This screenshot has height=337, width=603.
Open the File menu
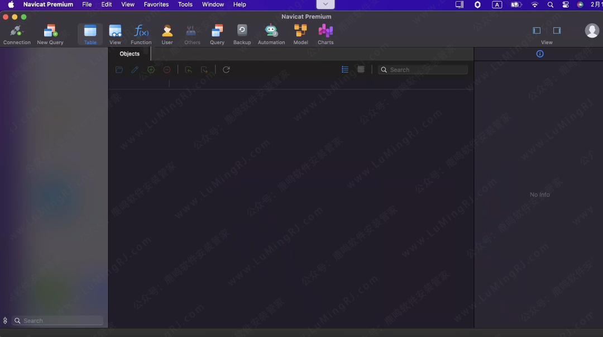87,4
